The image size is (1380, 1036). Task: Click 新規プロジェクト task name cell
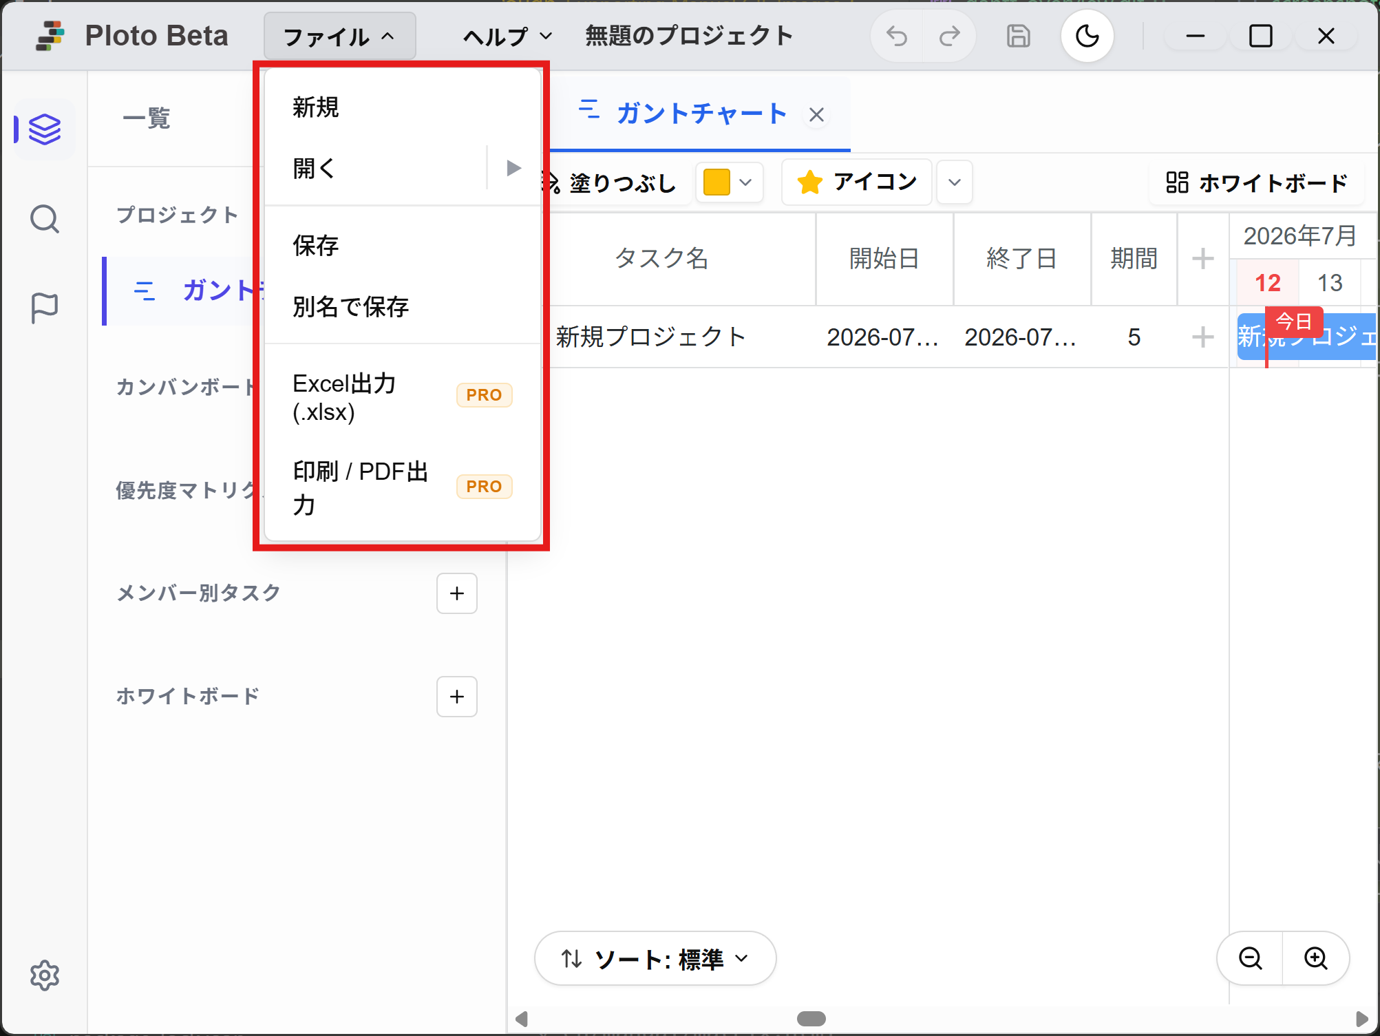(651, 337)
